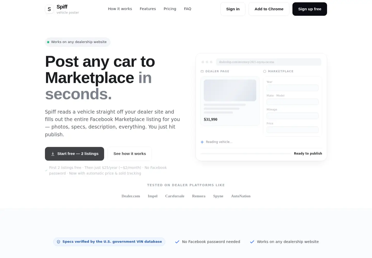The height and width of the screenshot is (258, 372).
Task: Open the FAQ nav link
Action: pyautogui.click(x=188, y=9)
